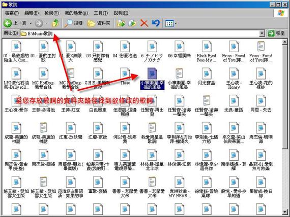Screen dimensions: 290x217
Task: Open the 工具(T) menu
Action: tap(101, 13)
